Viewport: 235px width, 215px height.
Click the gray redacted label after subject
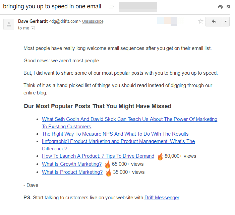click(x=138, y=7)
